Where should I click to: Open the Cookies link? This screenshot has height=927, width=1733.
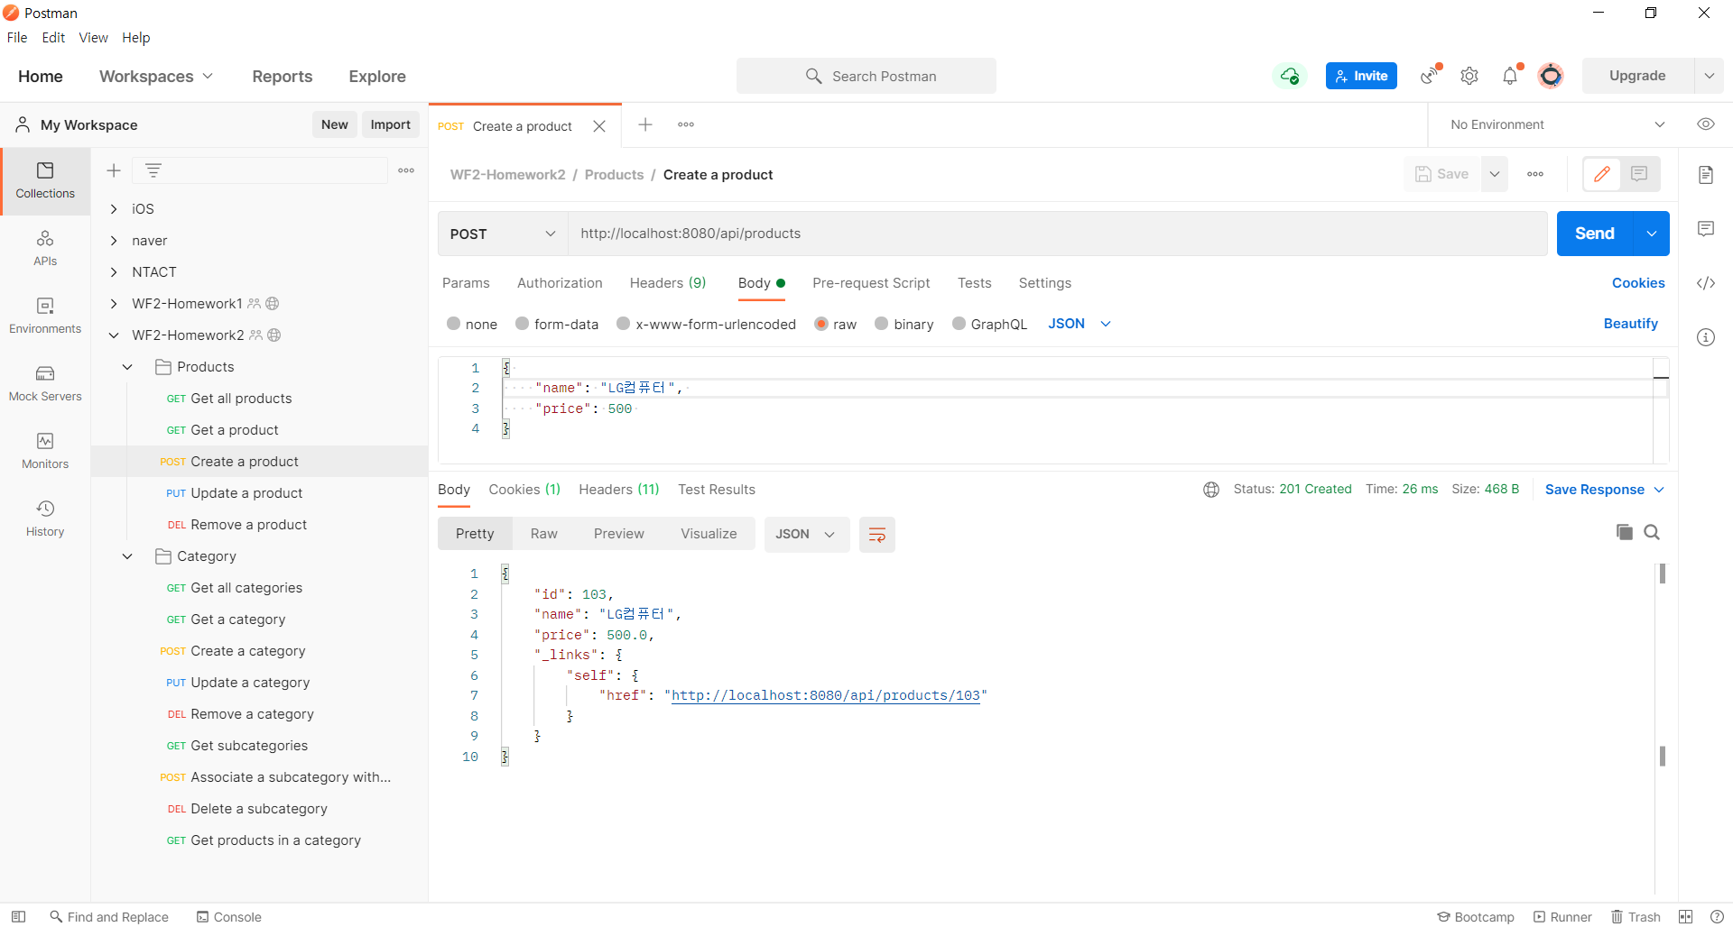(x=1638, y=283)
